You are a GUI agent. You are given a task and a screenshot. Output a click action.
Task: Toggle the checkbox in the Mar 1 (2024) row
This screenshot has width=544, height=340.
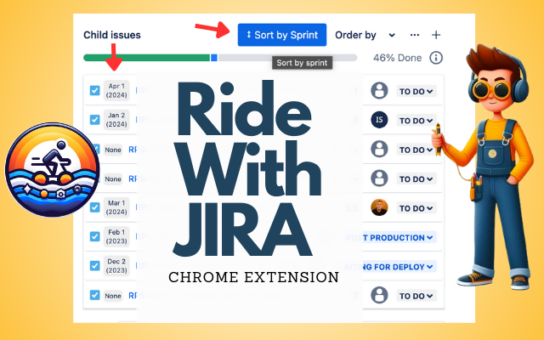pos(94,207)
